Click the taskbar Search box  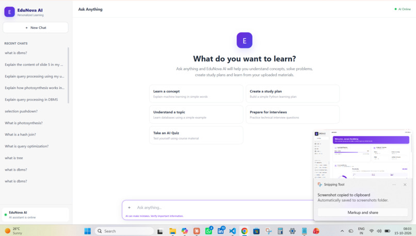124,231
